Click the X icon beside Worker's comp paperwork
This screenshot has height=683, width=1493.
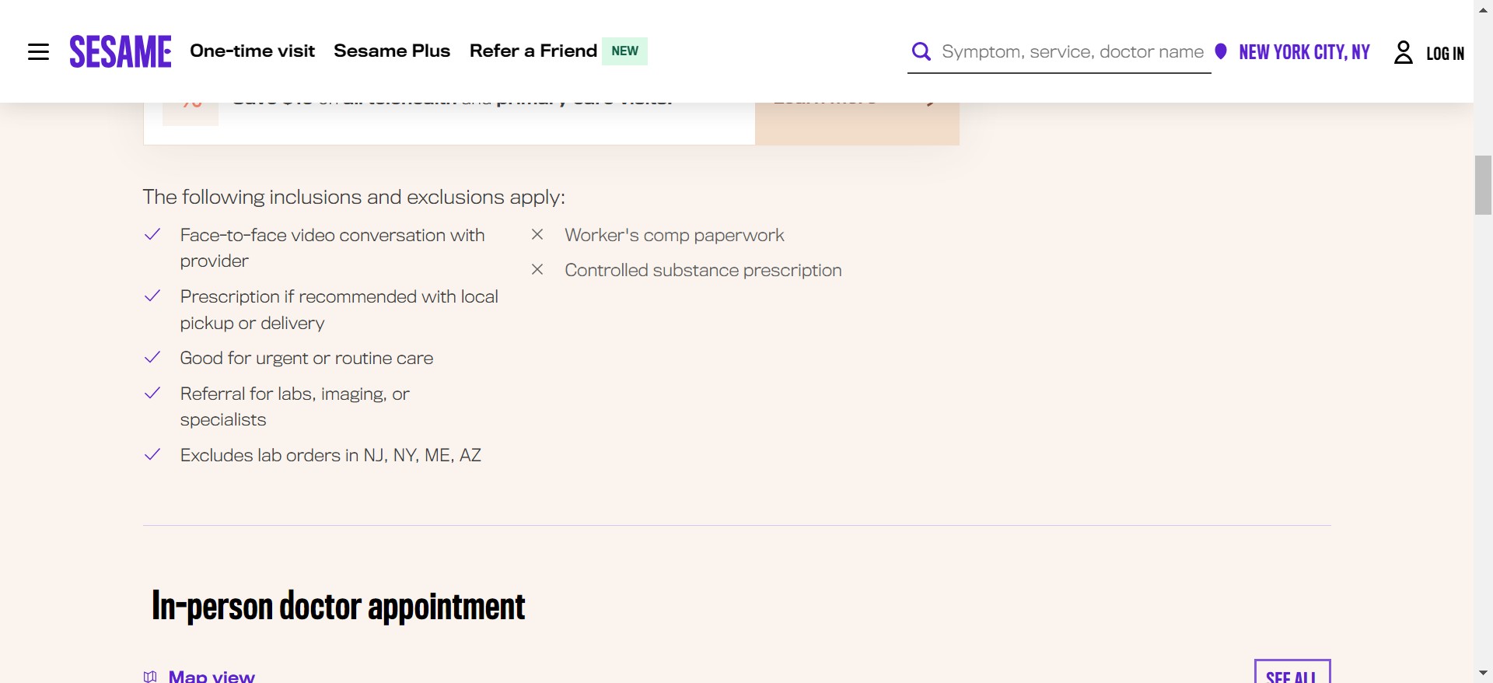point(537,235)
